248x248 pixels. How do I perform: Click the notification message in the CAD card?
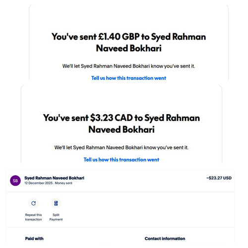[x=122, y=147]
